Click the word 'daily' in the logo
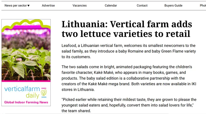Image resolution: width=206 pixels, height=114 pixels. (33, 96)
